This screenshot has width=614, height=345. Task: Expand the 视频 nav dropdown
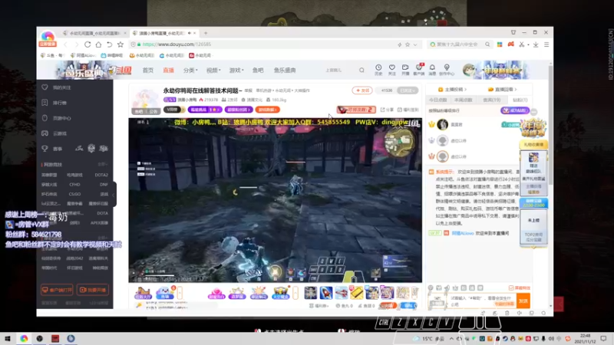point(213,71)
